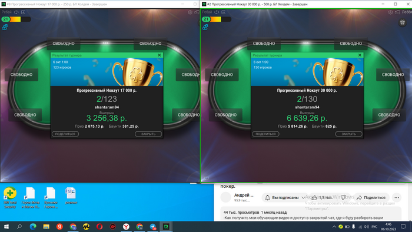The image size is (412, 232).
Task: Open Telegram from the taskbar
Action: click(x=152, y=227)
